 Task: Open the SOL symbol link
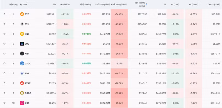(27, 44)
